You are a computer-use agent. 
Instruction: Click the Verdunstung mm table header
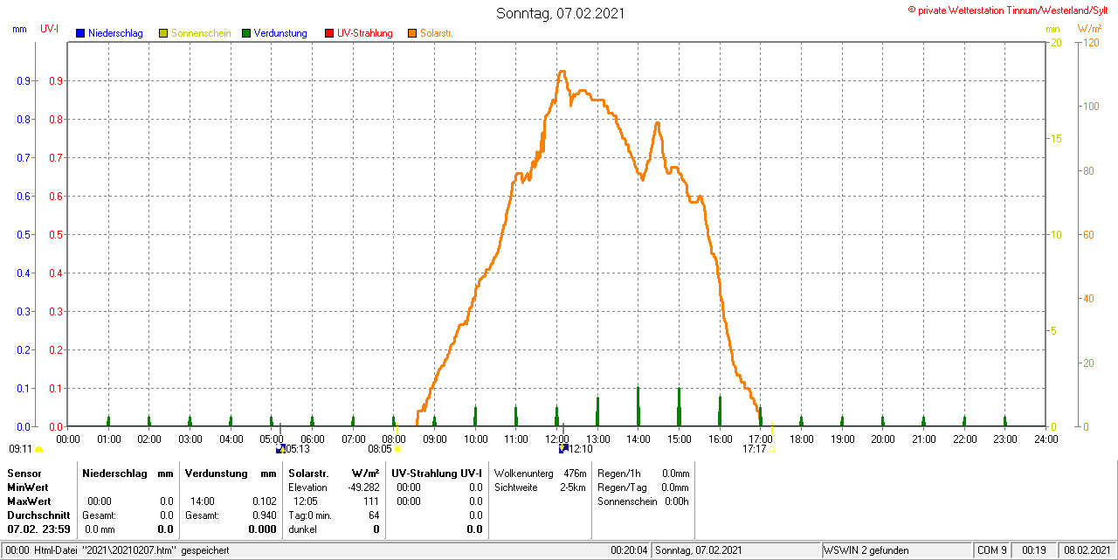(x=231, y=473)
